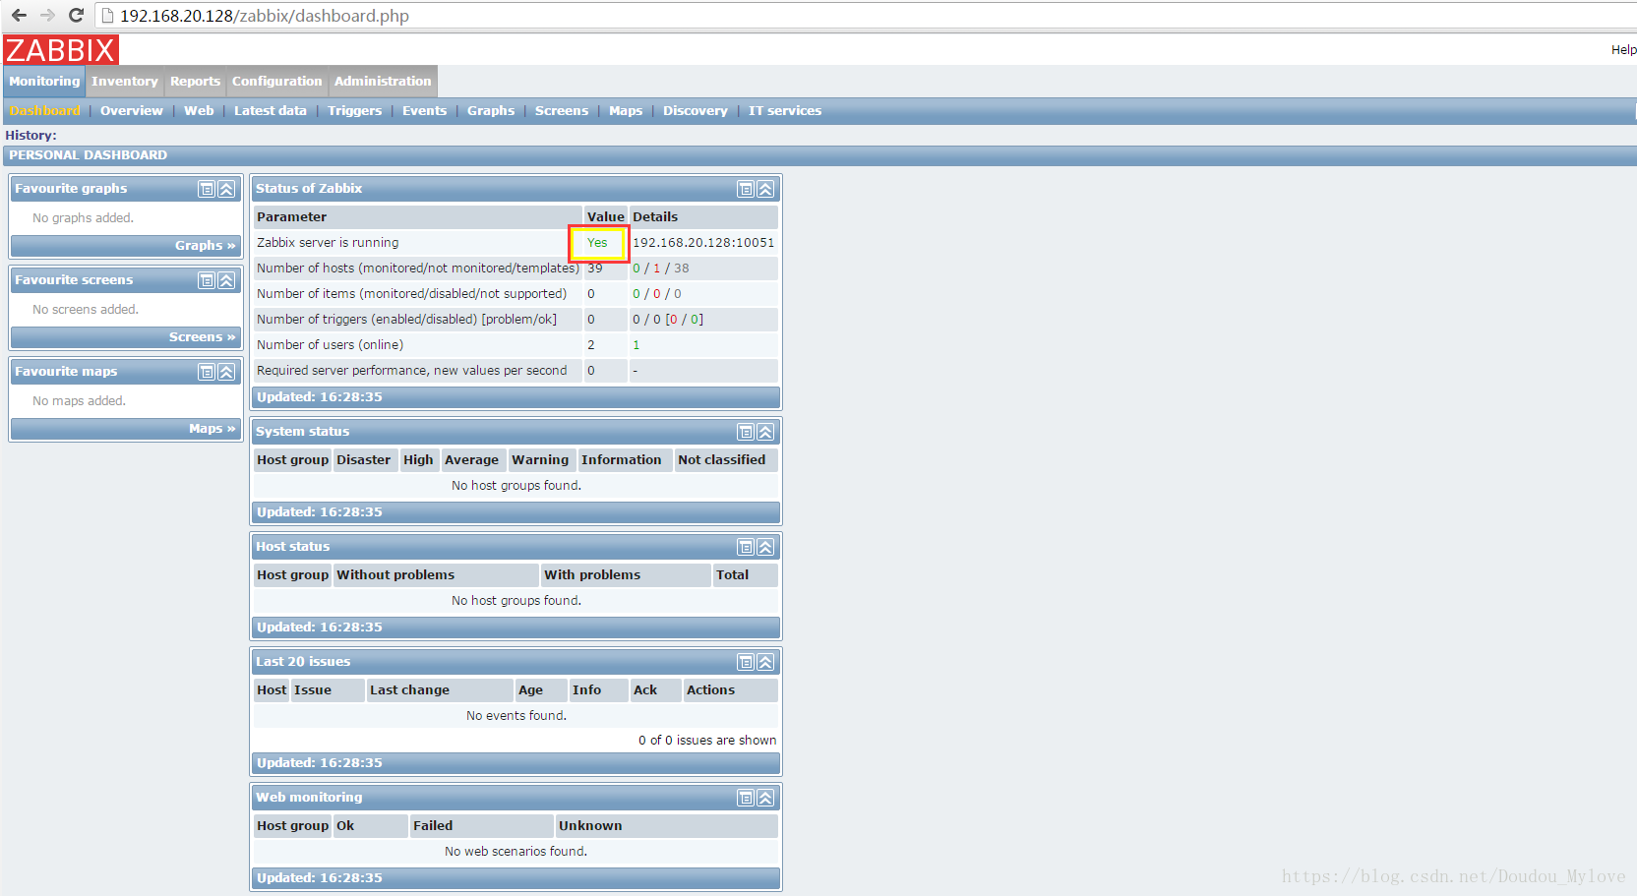Viewport: 1637px width, 896px height.
Task: Open the Reports tab
Action: pos(195,82)
